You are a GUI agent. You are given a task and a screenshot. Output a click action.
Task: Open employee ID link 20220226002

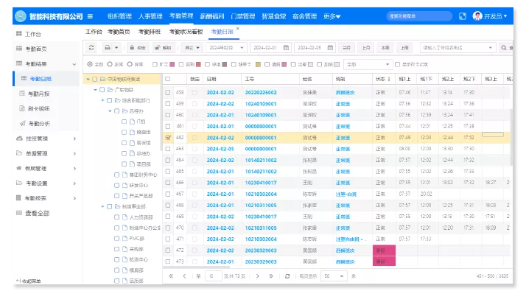point(261,92)
